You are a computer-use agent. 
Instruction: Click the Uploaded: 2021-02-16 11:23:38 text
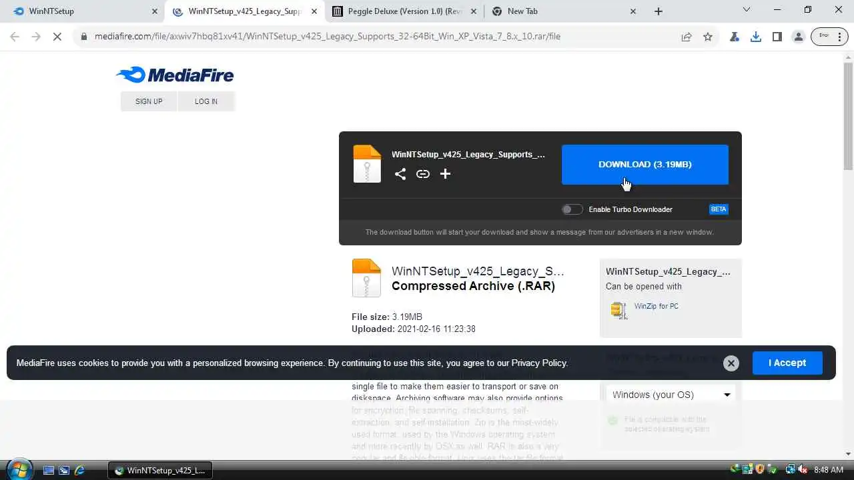414,329
